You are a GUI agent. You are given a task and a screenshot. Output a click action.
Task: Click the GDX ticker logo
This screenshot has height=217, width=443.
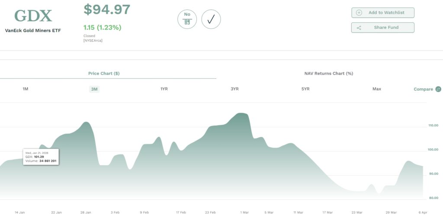point(33,16)
